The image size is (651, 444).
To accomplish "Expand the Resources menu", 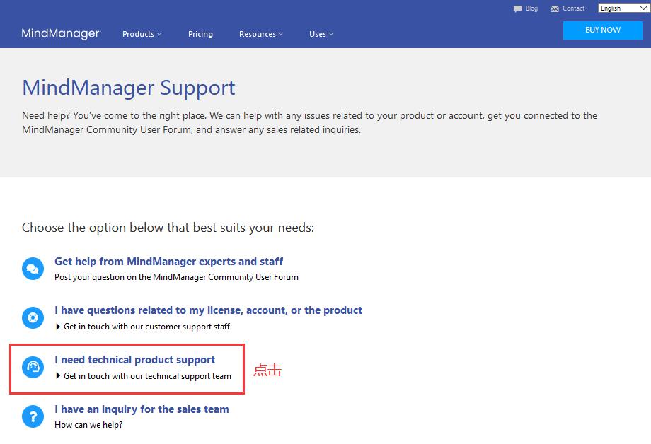I will click(260, 34).
